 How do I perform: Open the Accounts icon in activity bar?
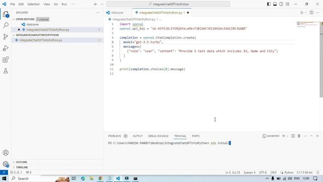click(x=6, y=153)
